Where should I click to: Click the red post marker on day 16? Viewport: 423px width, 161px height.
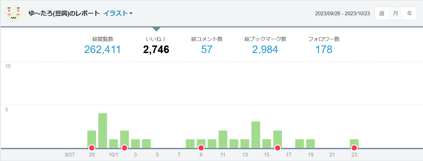(277, 148)
